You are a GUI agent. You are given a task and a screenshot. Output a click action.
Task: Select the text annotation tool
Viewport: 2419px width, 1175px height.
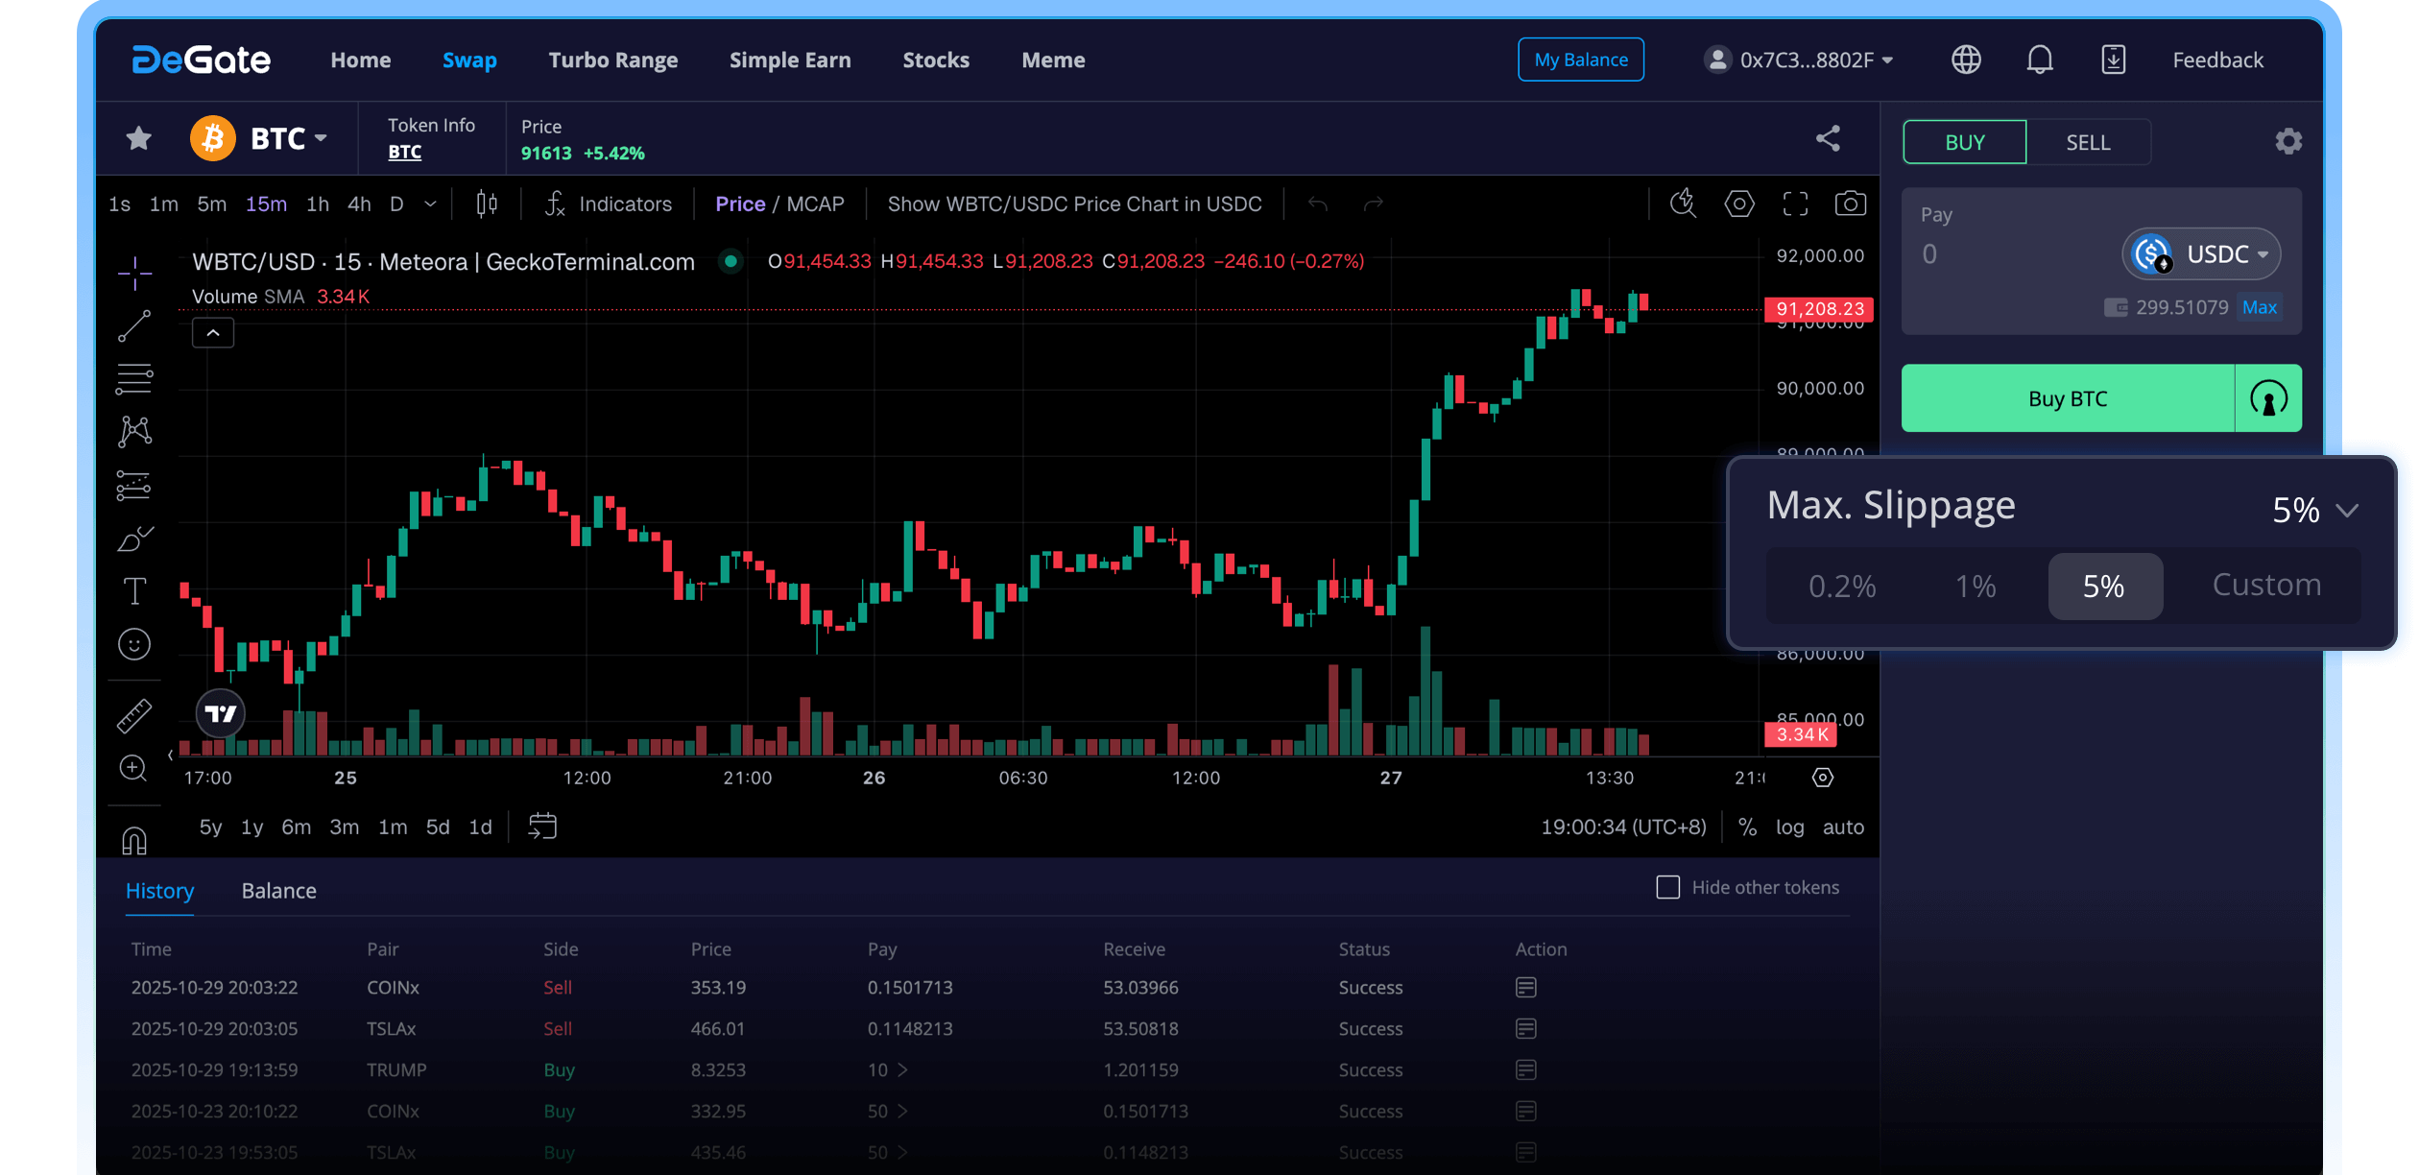tap(134, 590)
